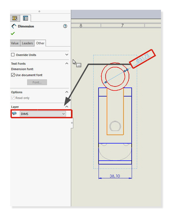Enable the Override Units checkbox
Image resolution: width=180 pixels, height=218 pixels.
point(13,55)
